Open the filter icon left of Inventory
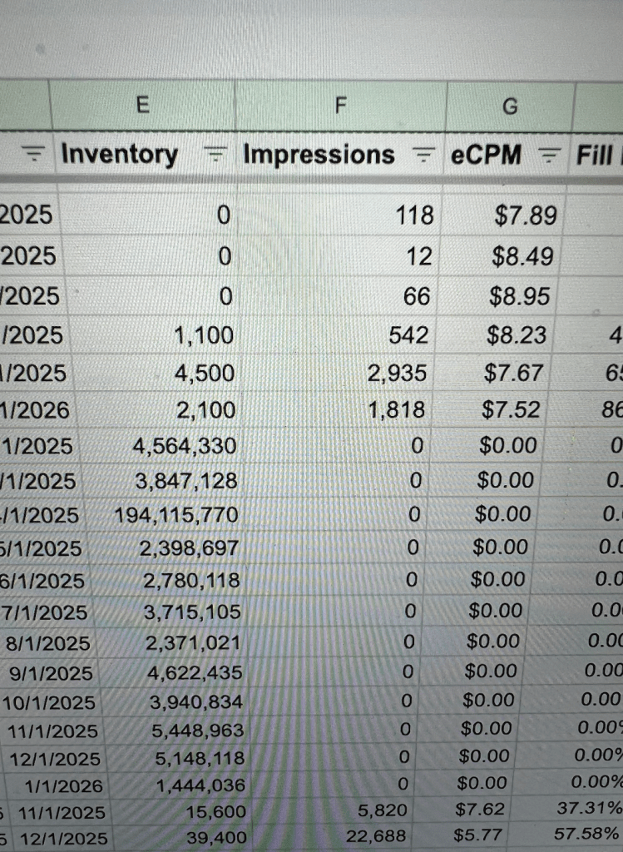 tap(34, 155)
